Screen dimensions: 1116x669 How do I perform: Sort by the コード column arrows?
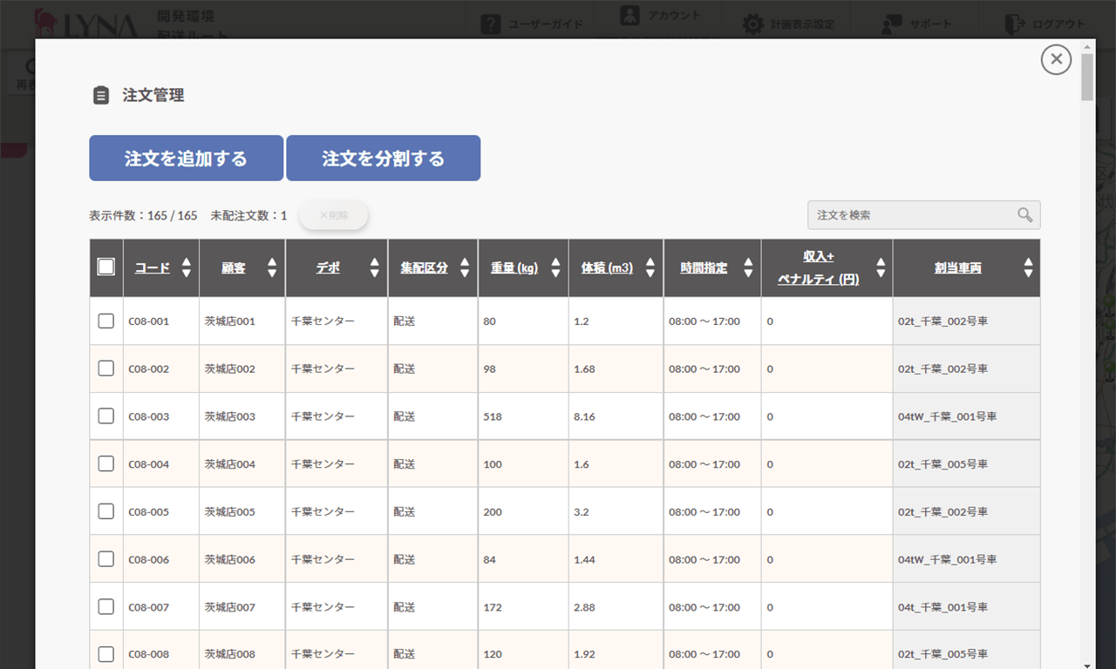(186, 268)
